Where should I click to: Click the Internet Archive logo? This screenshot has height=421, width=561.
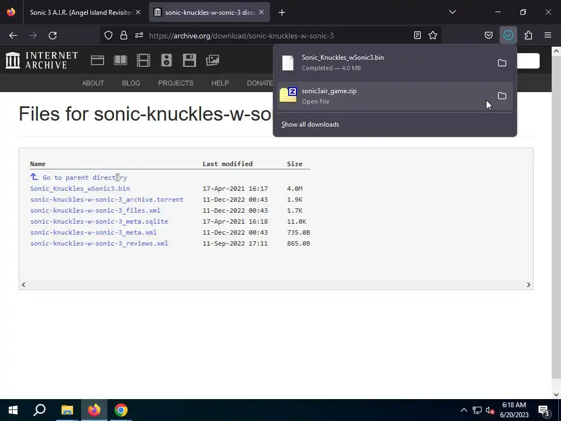click(42, 60)
